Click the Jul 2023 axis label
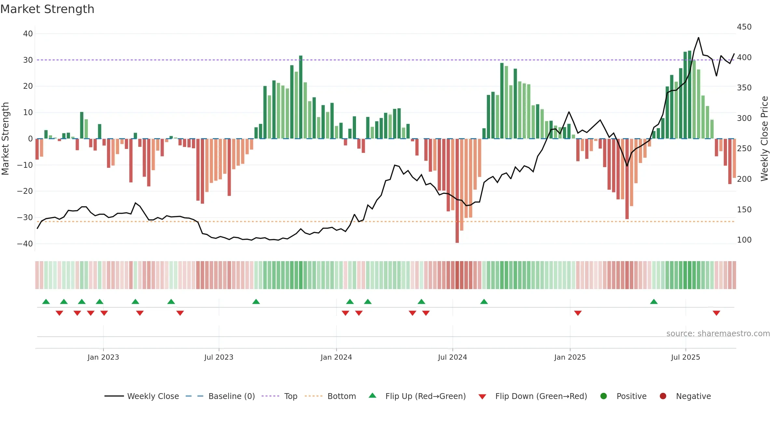The height and width of the screenshot is (439, 781). 219,357
